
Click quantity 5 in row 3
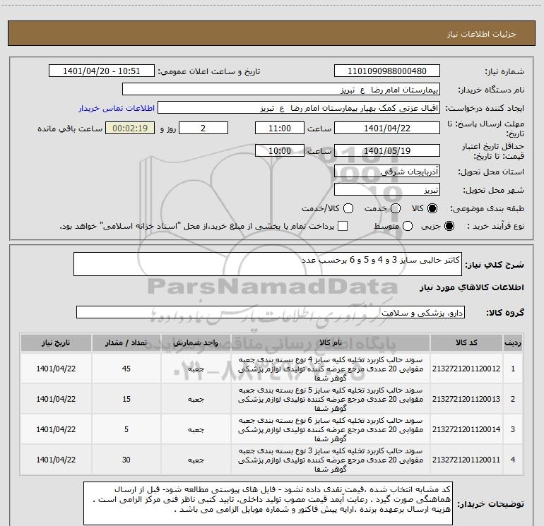tap(126, 429)
